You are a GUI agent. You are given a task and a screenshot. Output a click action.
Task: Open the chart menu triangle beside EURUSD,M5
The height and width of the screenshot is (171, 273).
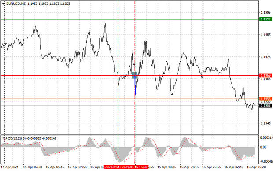(x=4, y=4)
